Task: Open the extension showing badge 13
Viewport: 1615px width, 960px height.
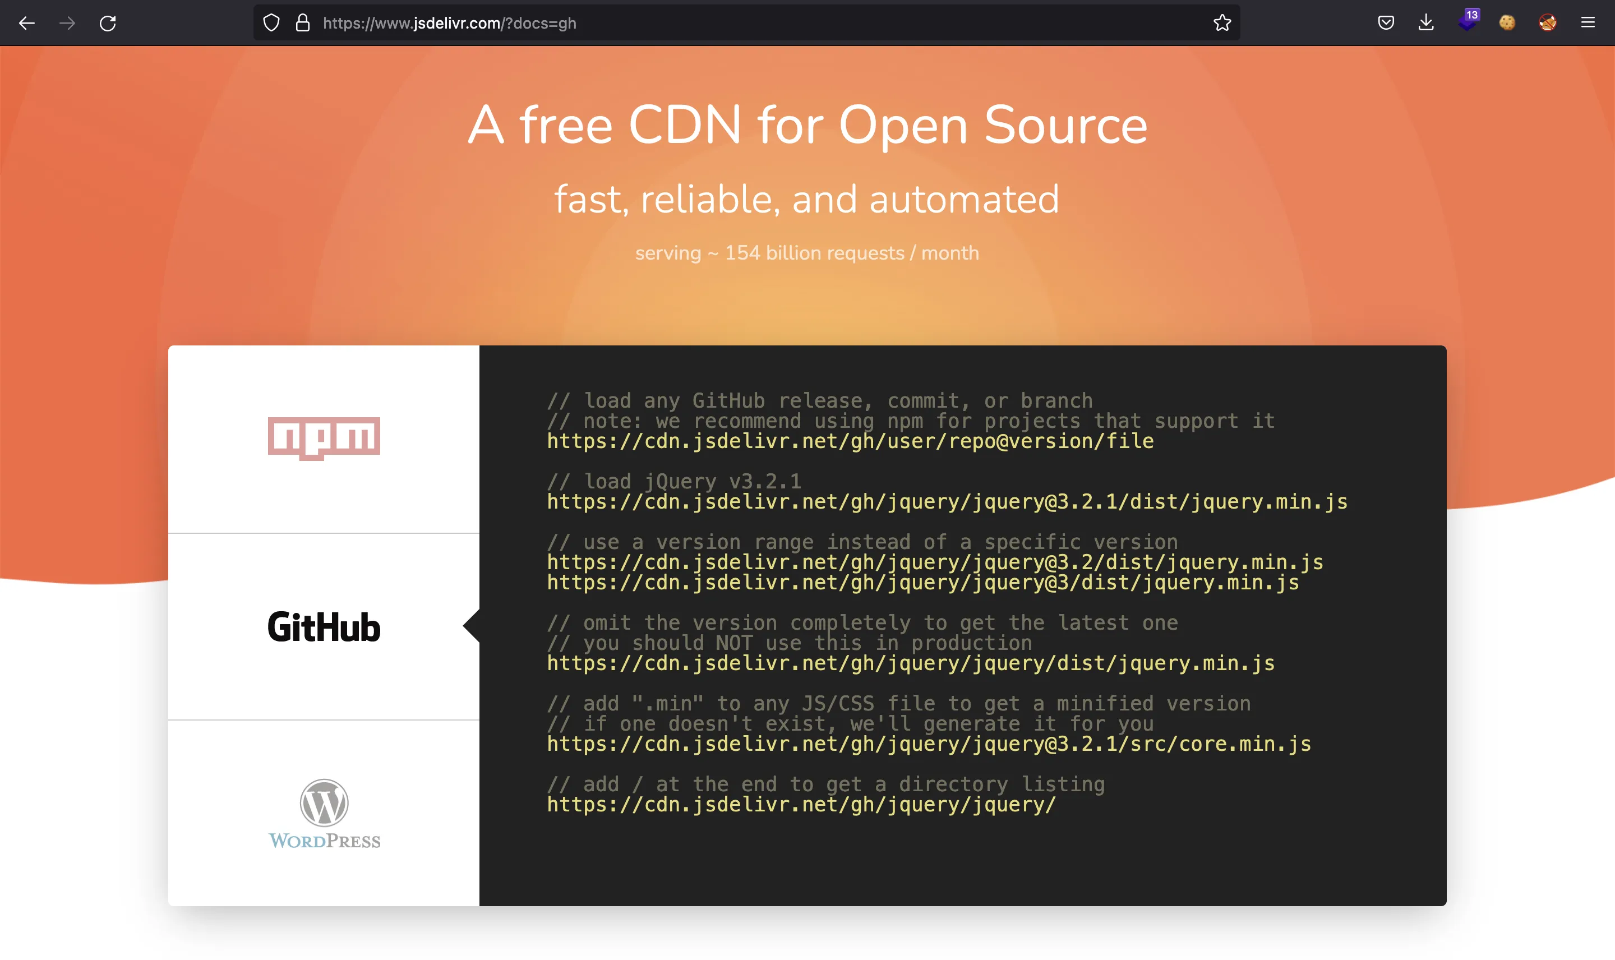Action: 1468,21
